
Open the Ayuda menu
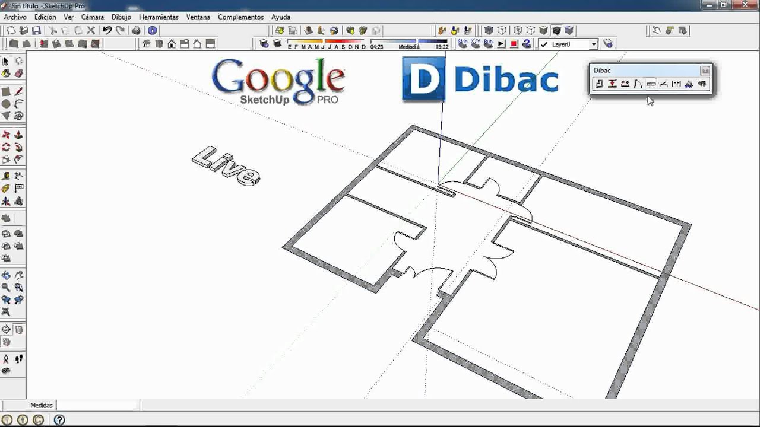[x=281, y=17]
